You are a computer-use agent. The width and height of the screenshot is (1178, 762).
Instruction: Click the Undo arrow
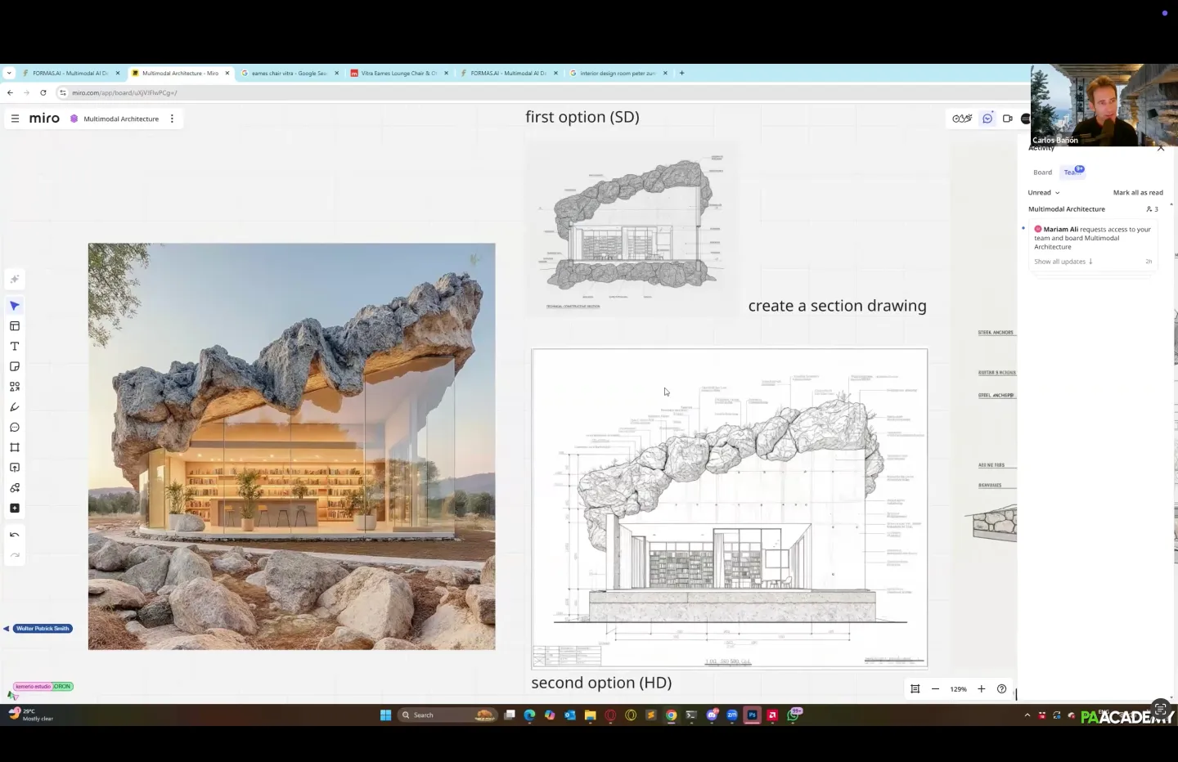pyautogui.click(x=15, y=535)
